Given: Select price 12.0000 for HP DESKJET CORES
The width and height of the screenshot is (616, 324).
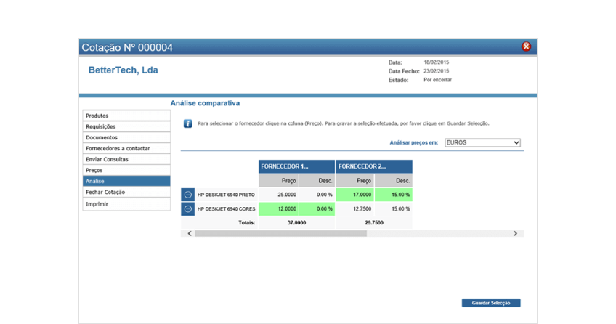Looking at the screenshot, I should tap(278, 209).
